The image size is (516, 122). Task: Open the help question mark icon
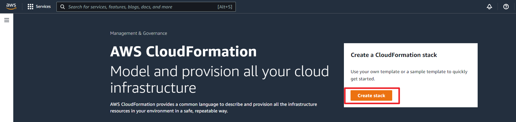click(x=506, y=7)
